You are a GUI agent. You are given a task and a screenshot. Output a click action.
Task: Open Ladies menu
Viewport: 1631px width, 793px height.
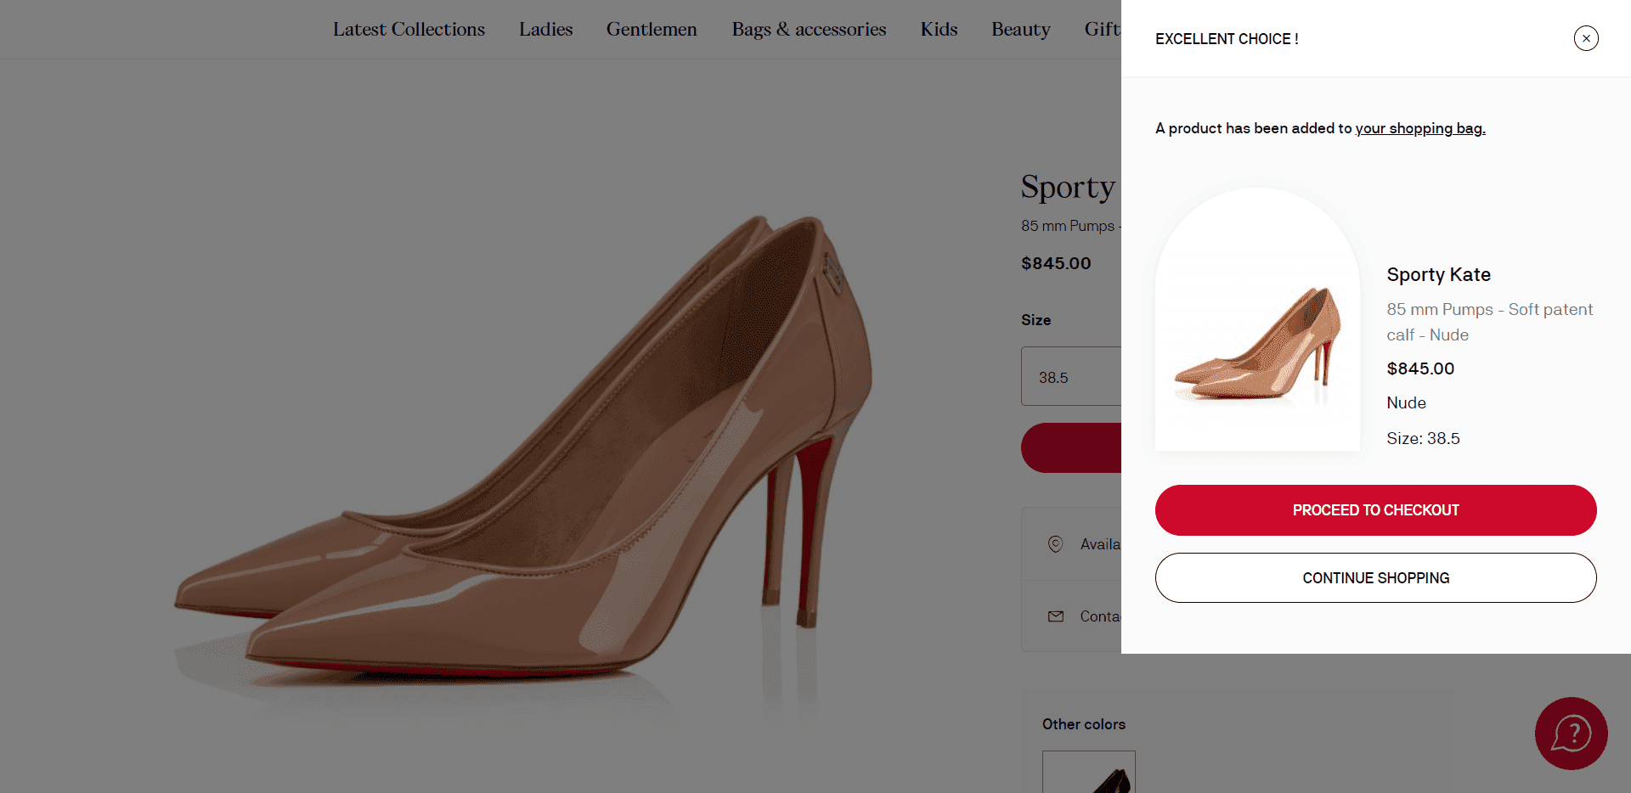click(545, 30)
